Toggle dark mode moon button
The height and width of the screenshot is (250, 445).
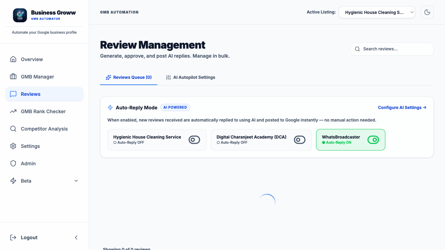pyautogui.click(x=427, y=12)
